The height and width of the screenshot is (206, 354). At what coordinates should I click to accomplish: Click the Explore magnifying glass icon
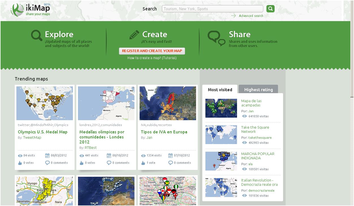click(x=37, y=36)
